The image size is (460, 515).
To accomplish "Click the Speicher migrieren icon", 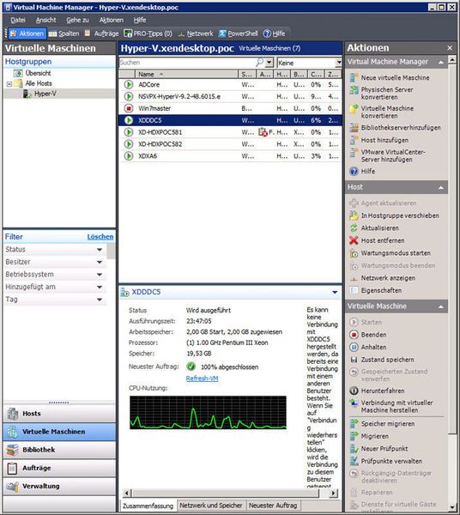I will click(x=354, y=424).
